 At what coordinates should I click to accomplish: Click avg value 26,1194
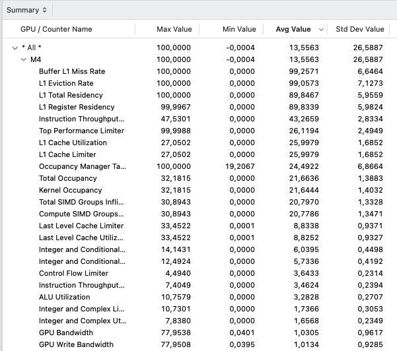pyautogui.click(x=304, y=131)
